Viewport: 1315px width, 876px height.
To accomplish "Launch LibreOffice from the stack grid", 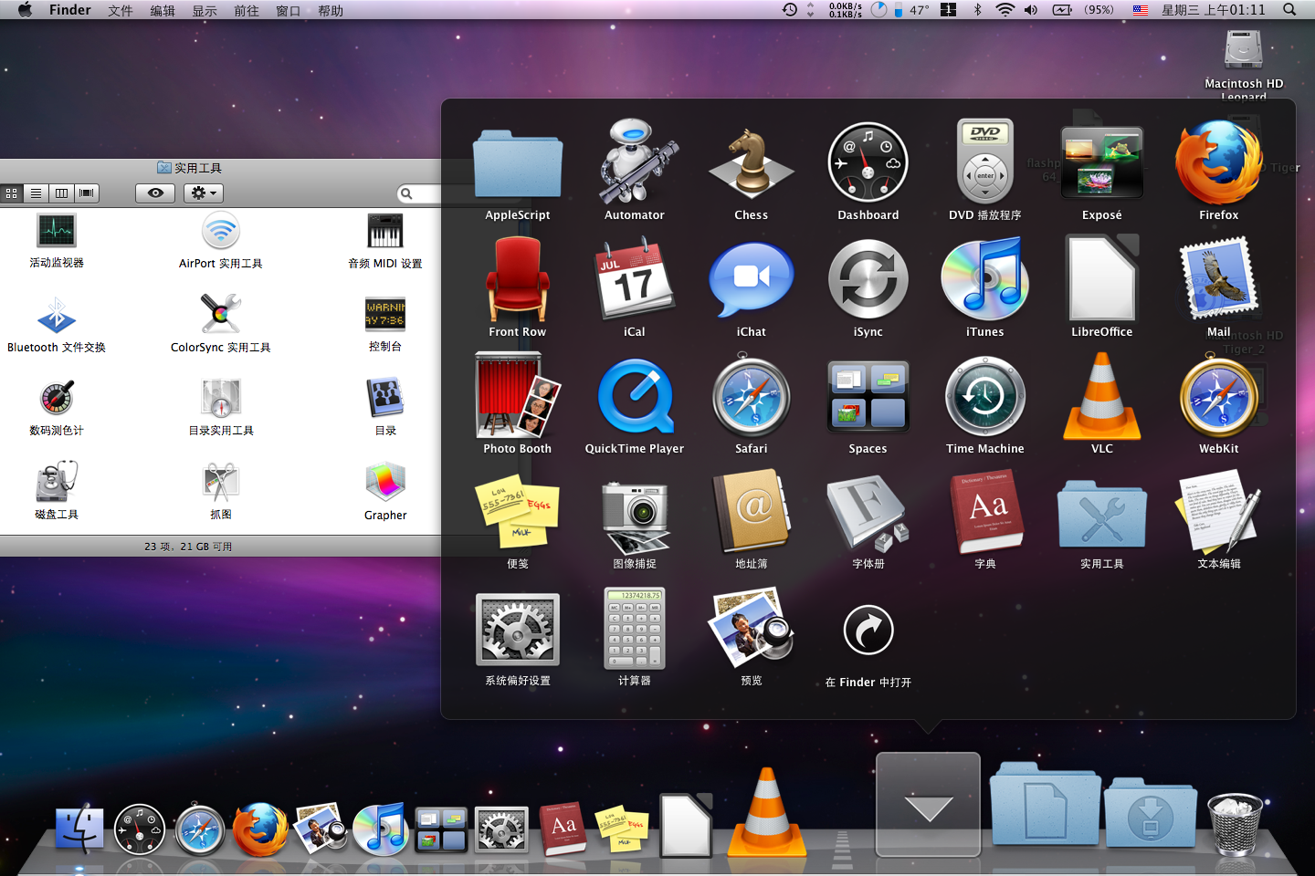I will [1101, 279].
